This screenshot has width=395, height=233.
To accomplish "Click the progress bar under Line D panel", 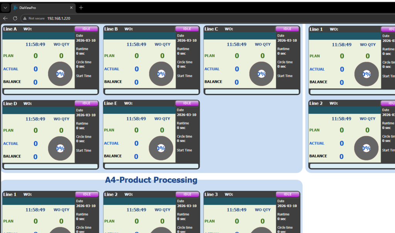I will pos(51,166).
